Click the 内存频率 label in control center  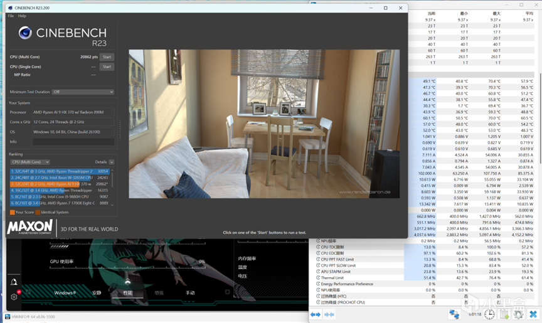pos(247,258)
